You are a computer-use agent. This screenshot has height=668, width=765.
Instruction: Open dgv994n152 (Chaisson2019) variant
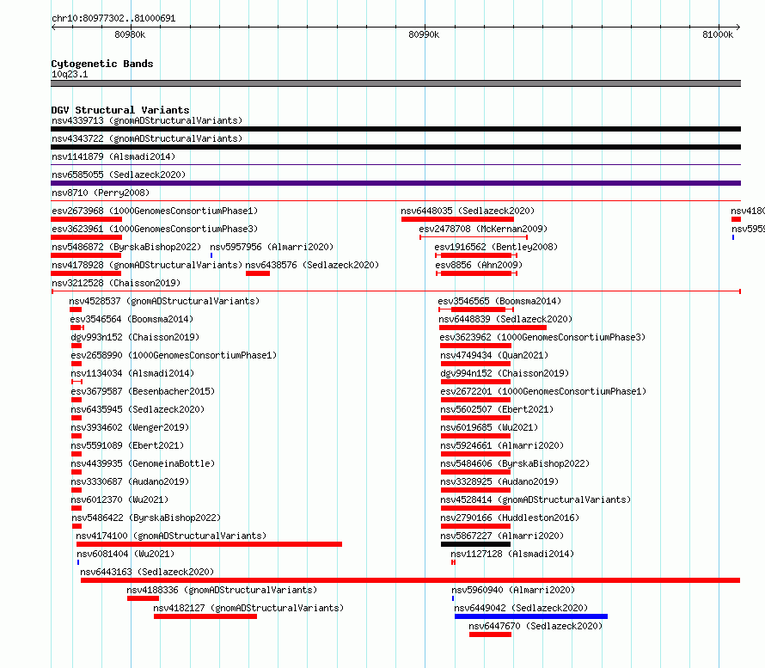coord(505,373)
